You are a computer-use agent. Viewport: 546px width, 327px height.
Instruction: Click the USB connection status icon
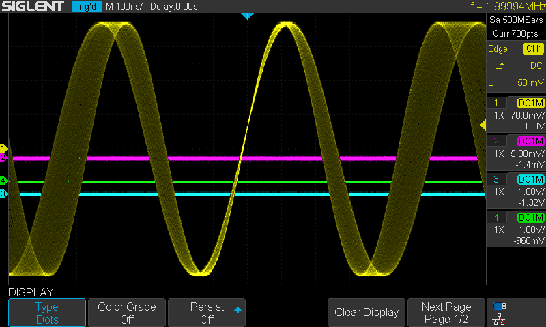(499, 305)
